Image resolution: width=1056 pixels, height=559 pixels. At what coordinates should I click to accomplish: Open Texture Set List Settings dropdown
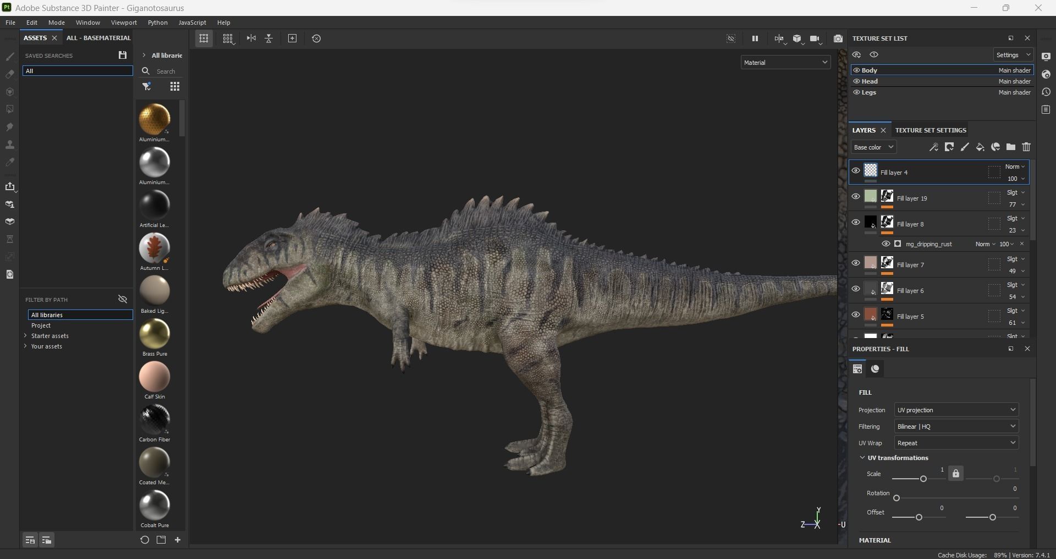pos(1013,55)
